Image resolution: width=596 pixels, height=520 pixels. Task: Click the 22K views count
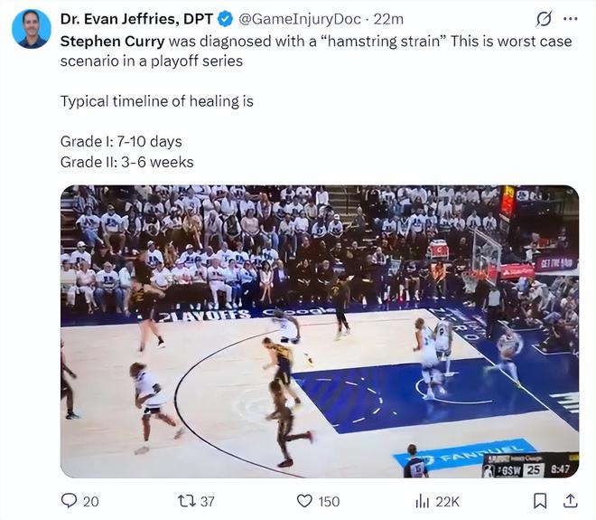448,501
